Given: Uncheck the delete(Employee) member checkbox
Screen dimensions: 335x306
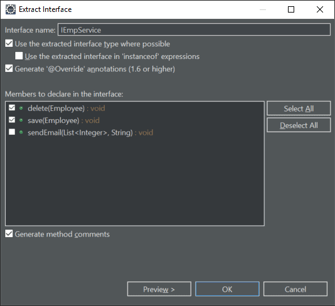Looking at the screenshot, I should click(x=12, y=108).
